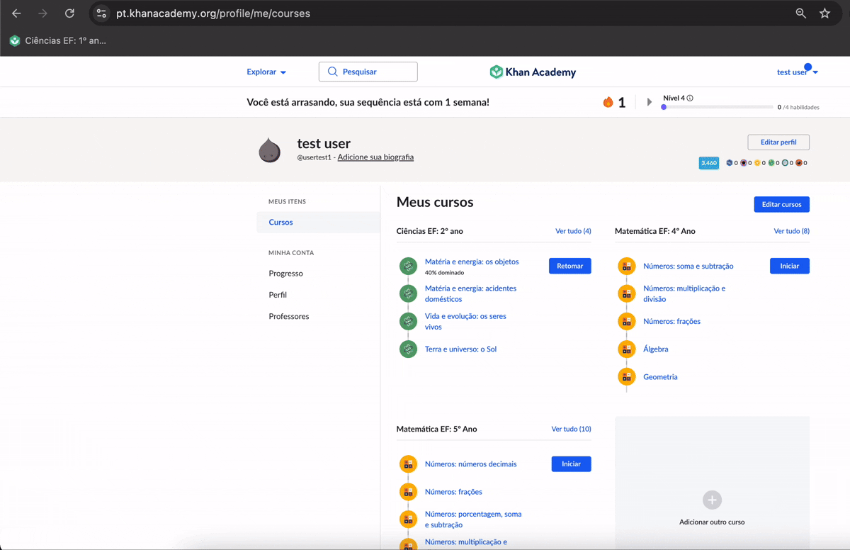The image size is (850, 550).
Task: Open the Geometria link
Action: (660, 376)
